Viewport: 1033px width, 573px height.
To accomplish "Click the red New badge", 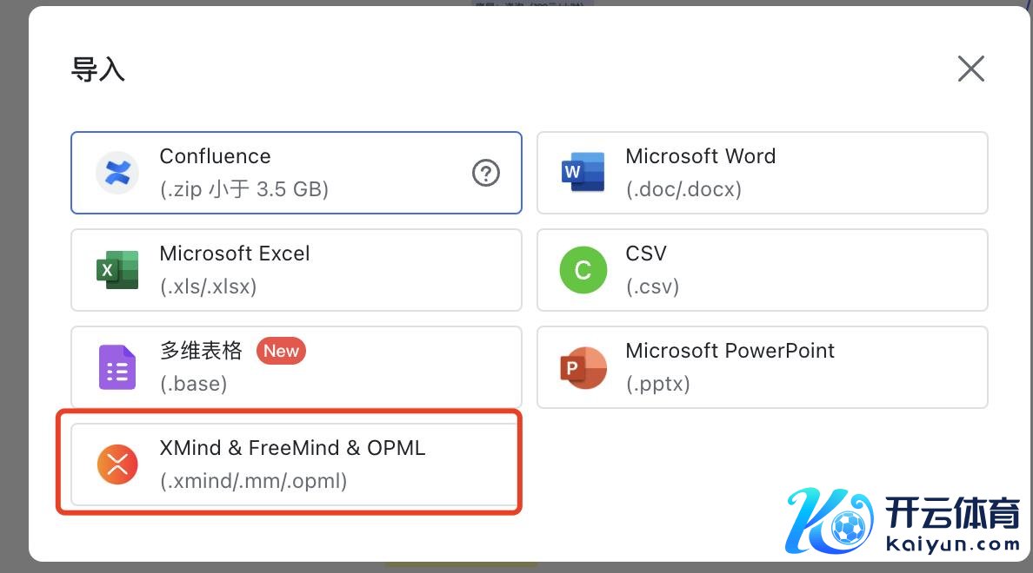I will 281,351.
